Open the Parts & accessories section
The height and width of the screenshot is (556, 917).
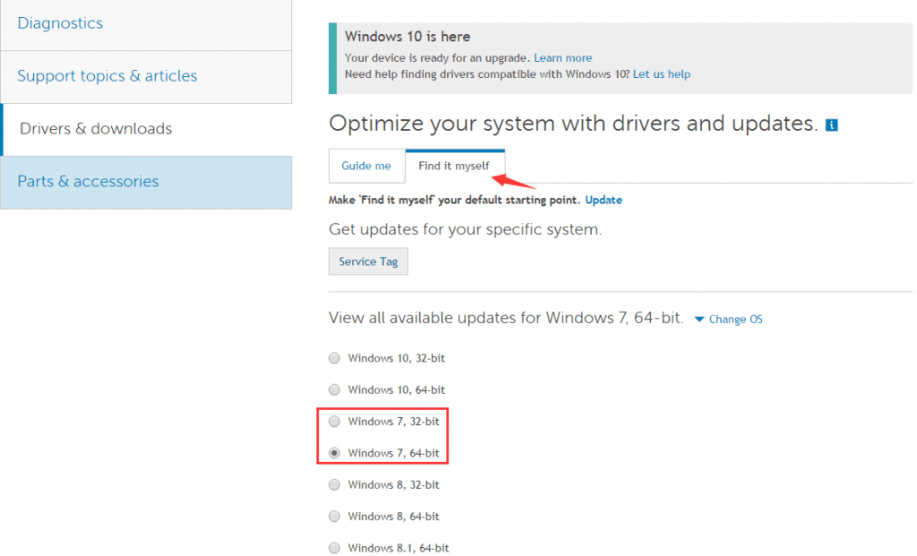[x=88, y=181]
